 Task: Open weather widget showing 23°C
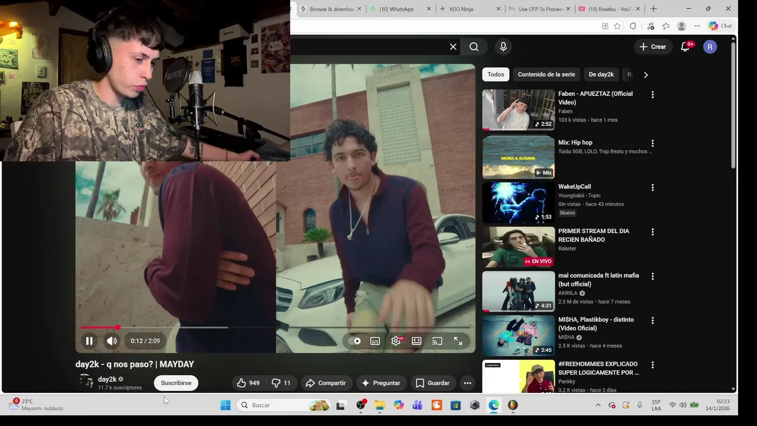tap(36, 405)
